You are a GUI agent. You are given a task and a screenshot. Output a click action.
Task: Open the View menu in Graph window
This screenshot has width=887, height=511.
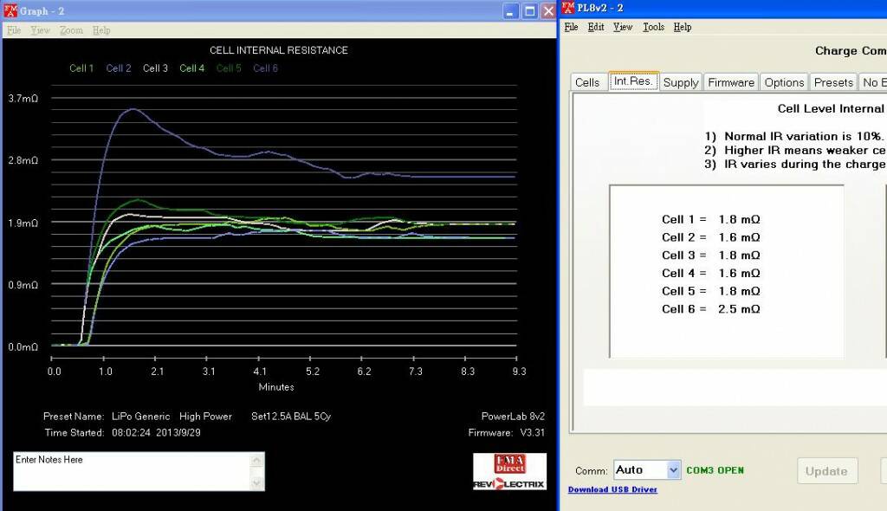point(40,30)
